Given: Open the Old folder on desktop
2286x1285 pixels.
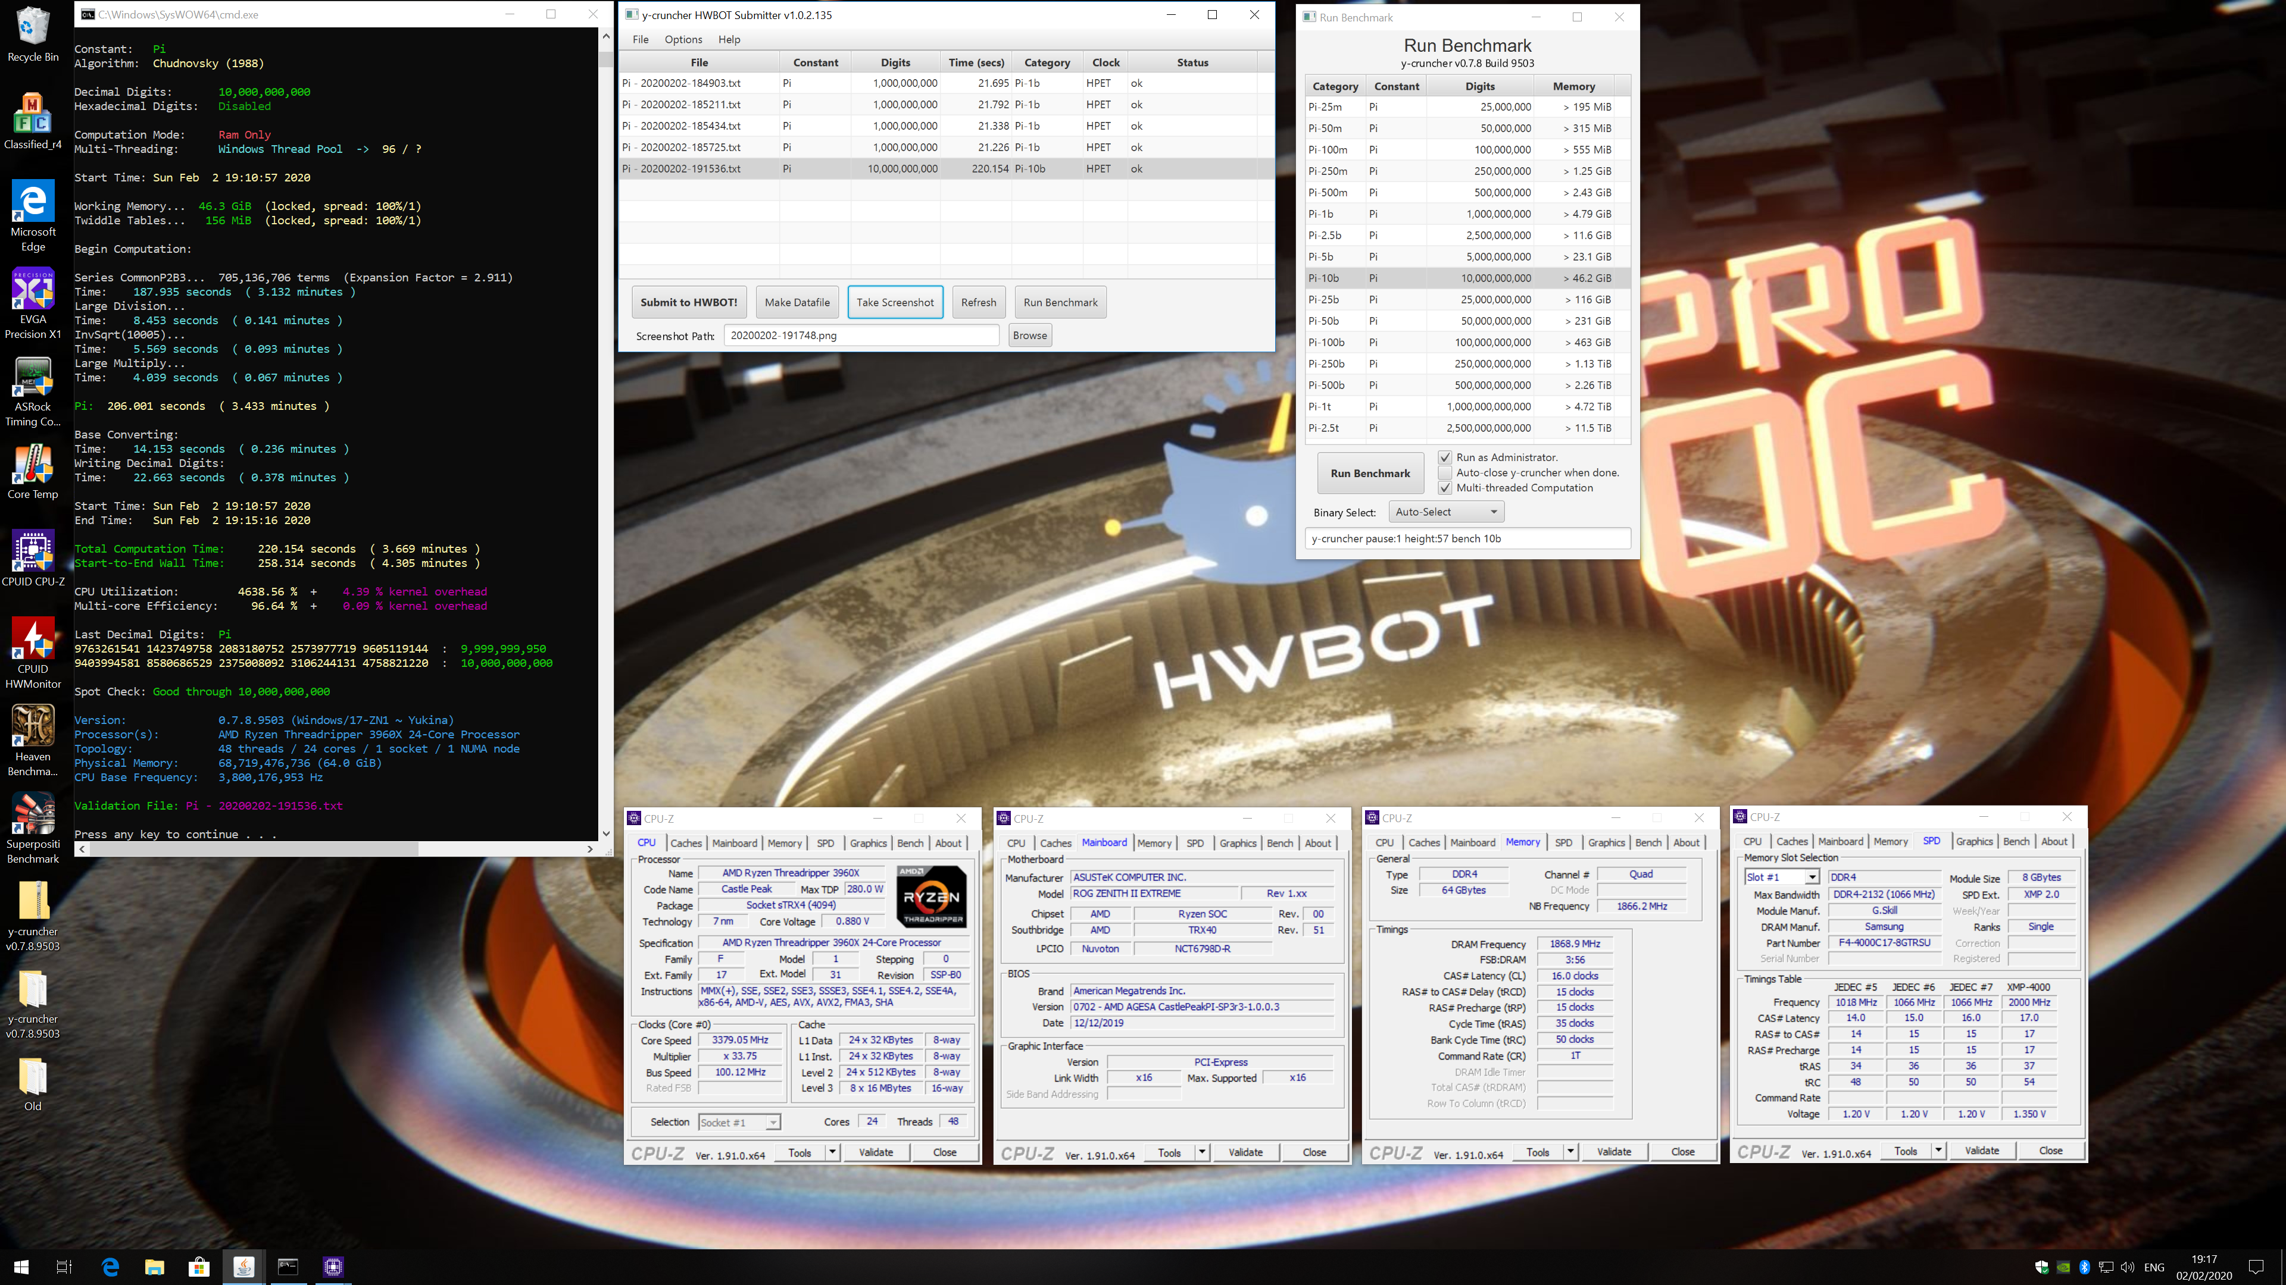Looking at the screenshot, I should pyautogui.click(x=33, y=1084).
